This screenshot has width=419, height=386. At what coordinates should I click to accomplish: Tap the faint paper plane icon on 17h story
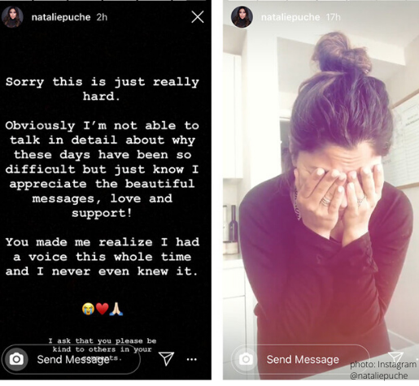coord(395,357)
